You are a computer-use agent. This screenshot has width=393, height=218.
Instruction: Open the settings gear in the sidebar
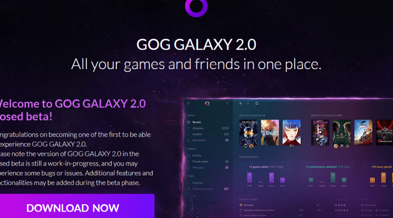pyautogui.click(x=189, y=103)
